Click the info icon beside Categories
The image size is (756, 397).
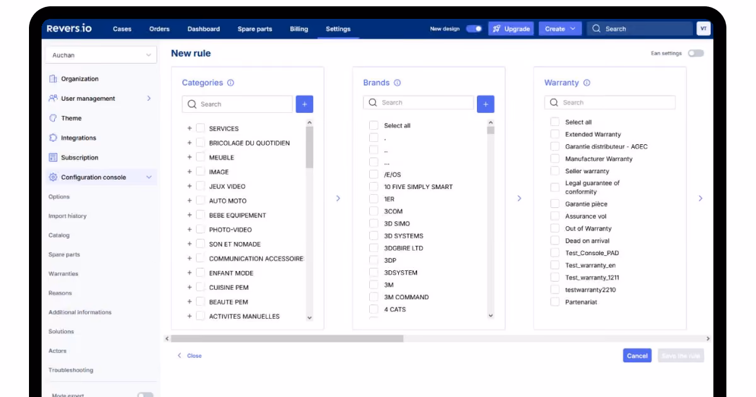(231, 83)
